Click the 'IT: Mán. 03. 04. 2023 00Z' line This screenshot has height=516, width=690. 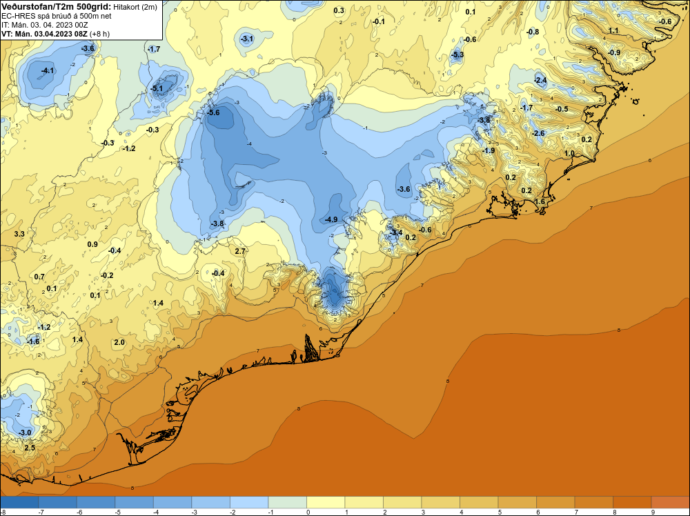[44, 25]
